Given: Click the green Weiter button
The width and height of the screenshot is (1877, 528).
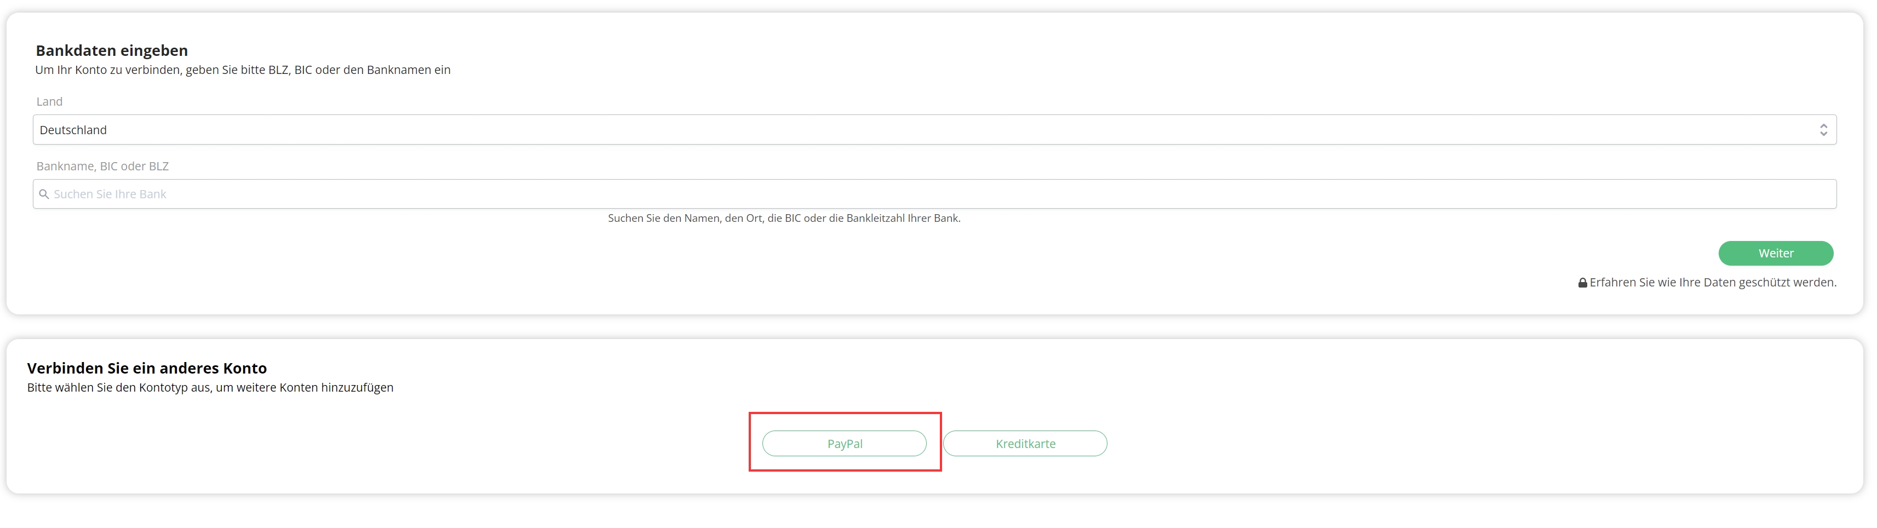Looking at the screenshot, I should coord(1775,254).
